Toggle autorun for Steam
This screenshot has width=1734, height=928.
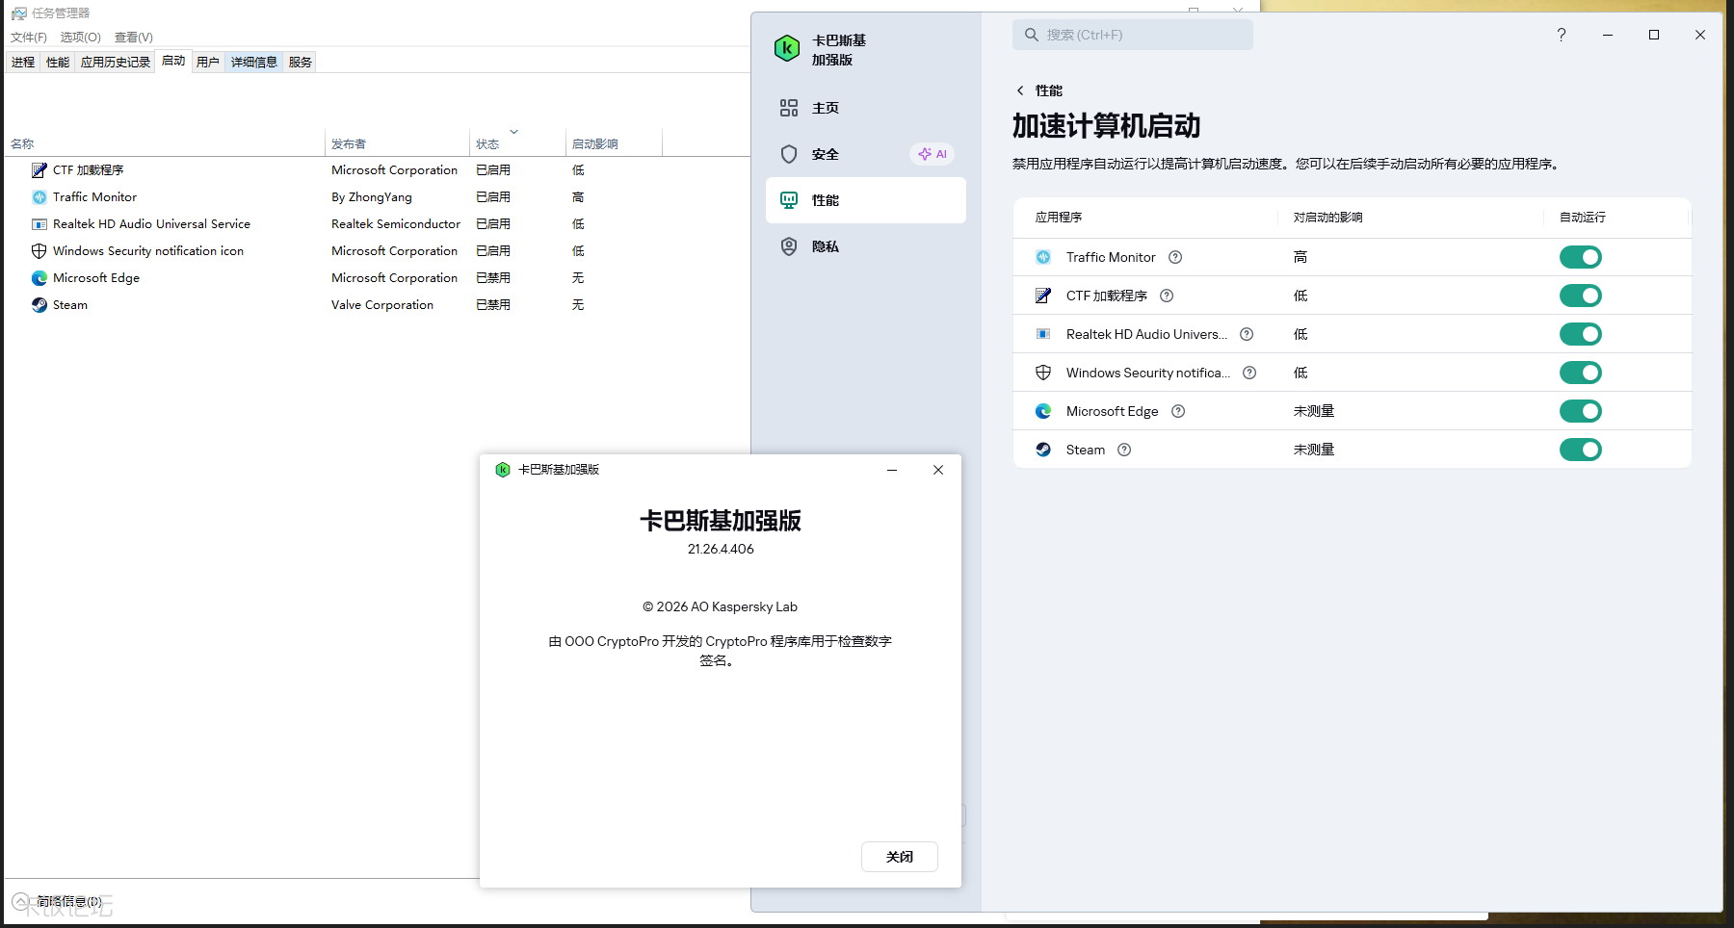click(1581, 450)
